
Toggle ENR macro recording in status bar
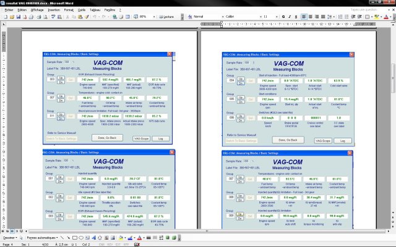pyautogui.click(x=101, y=245)
